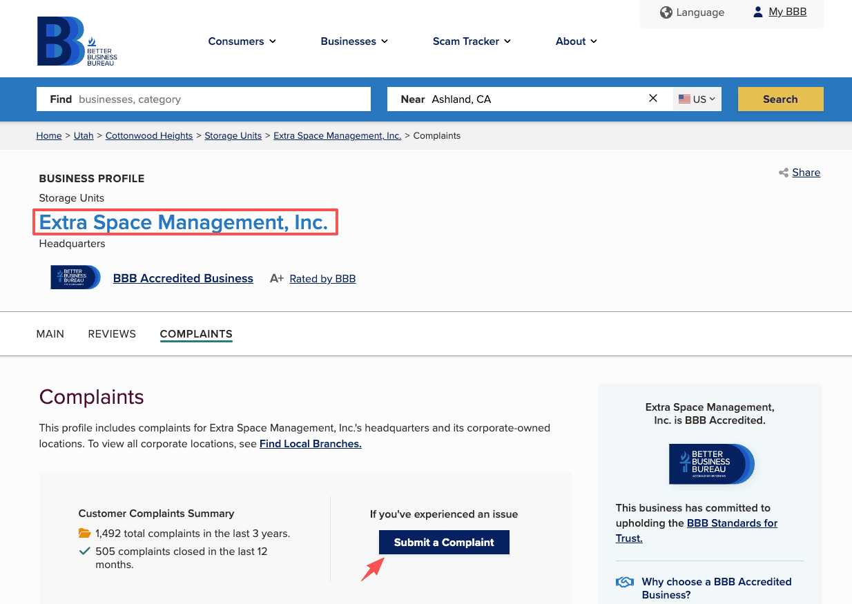Switch to the REVIEWS tab
Image resolution: width=852 pixels, height=604 pixels.
[111, 333]
